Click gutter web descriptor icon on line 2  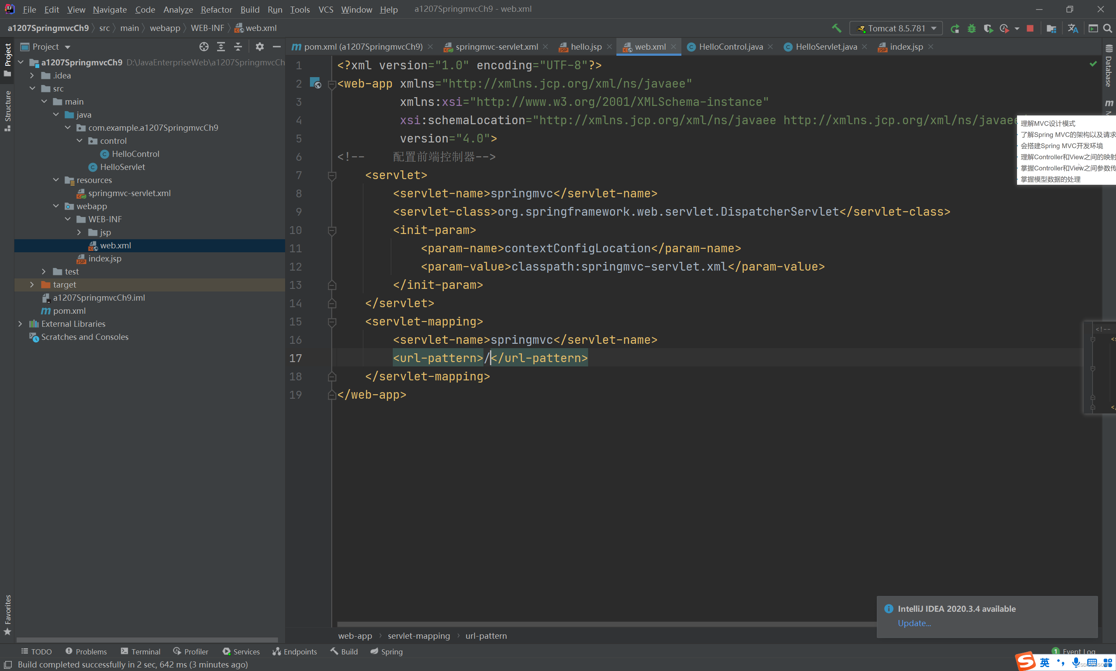(x=315, y=83)
